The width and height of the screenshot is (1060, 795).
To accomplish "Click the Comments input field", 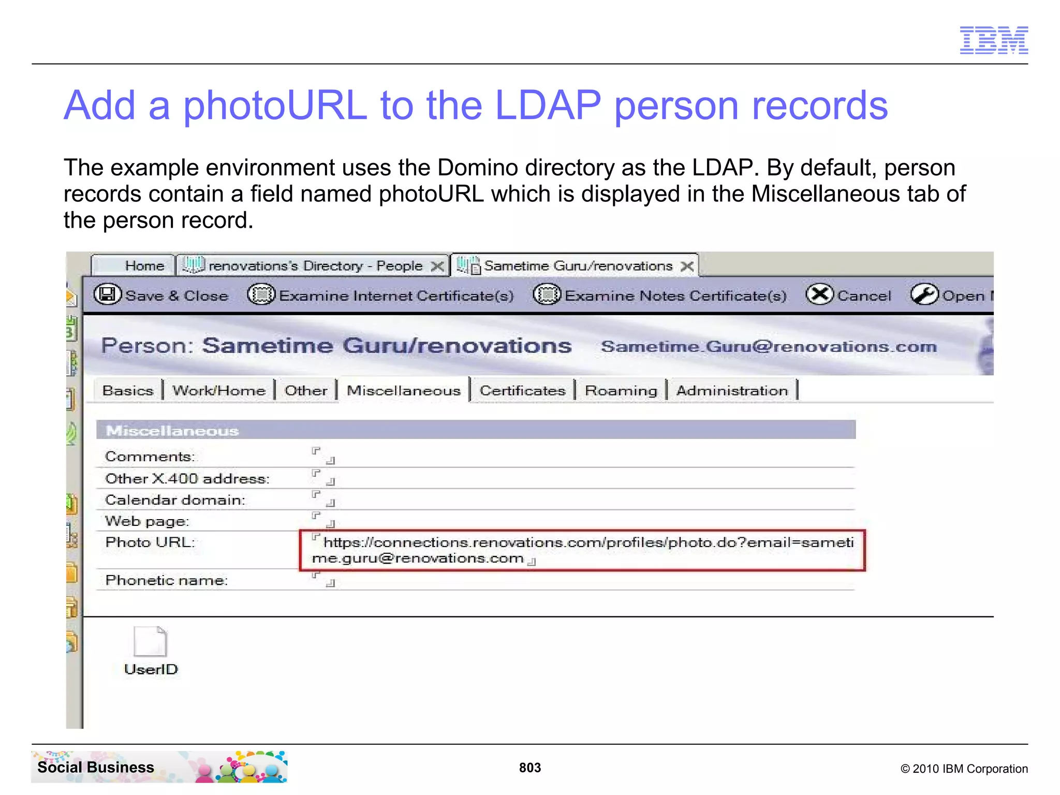I will (323, 456).
